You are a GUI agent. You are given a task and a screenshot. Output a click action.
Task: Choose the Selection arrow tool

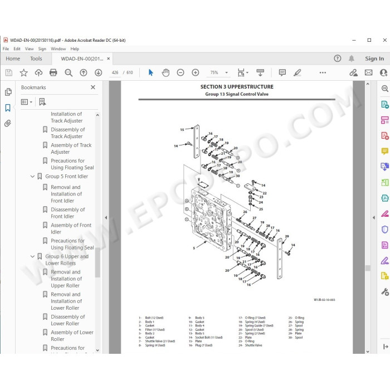[151, 72]
